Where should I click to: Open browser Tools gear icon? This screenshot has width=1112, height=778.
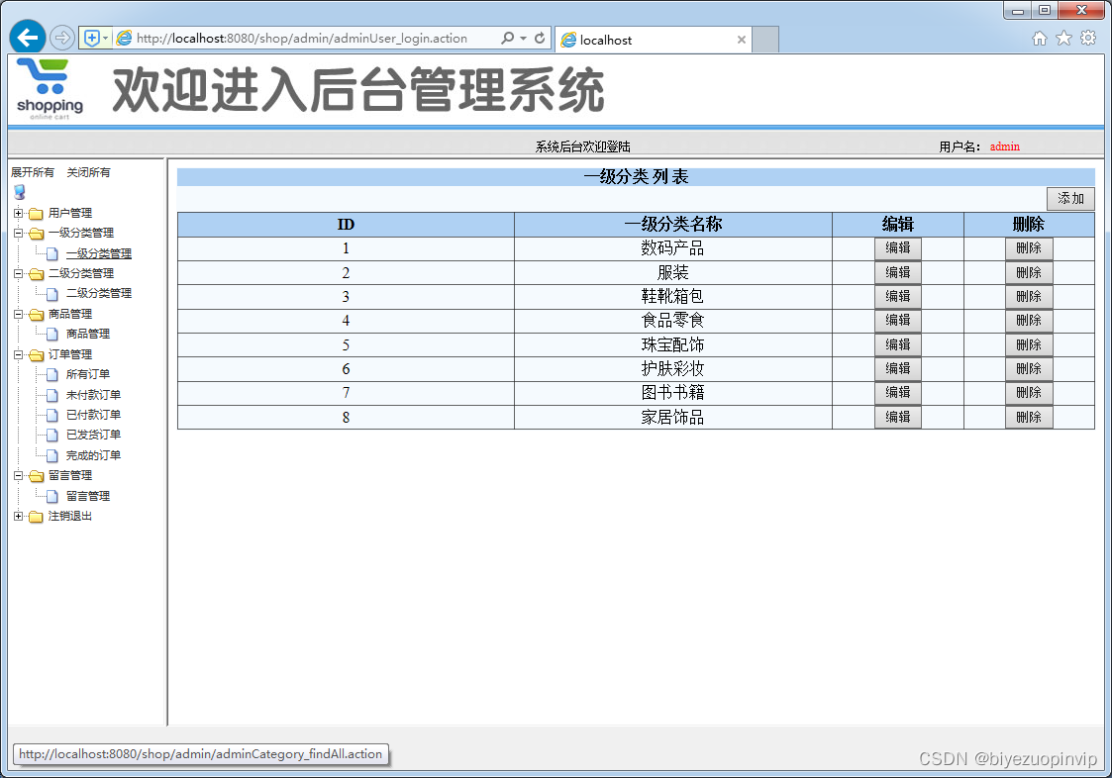(x=1088, y=39)
